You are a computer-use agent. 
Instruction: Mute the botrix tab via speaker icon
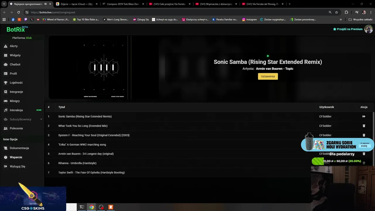45,4
